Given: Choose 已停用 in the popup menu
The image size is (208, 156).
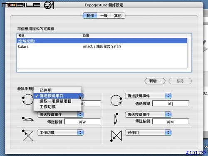Looking at the screenshot, I should [57, 90].
